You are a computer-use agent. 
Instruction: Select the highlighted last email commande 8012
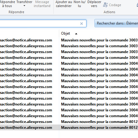(69, 128)
